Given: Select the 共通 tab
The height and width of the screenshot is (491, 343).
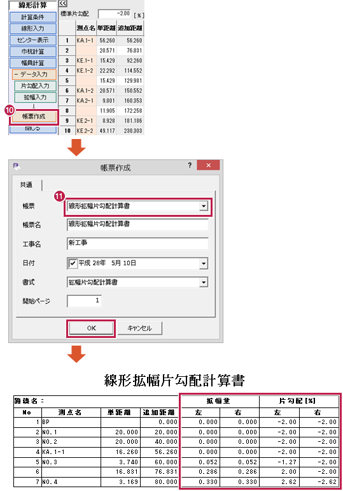Looking at the screenshot, I should 27,185.
